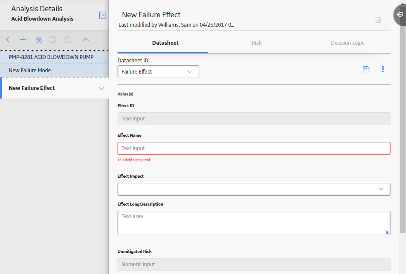Collapse the Analysis Details pane
Image resolution: width=406 pixels, height=274 pixels.
(x=102, y=15)
